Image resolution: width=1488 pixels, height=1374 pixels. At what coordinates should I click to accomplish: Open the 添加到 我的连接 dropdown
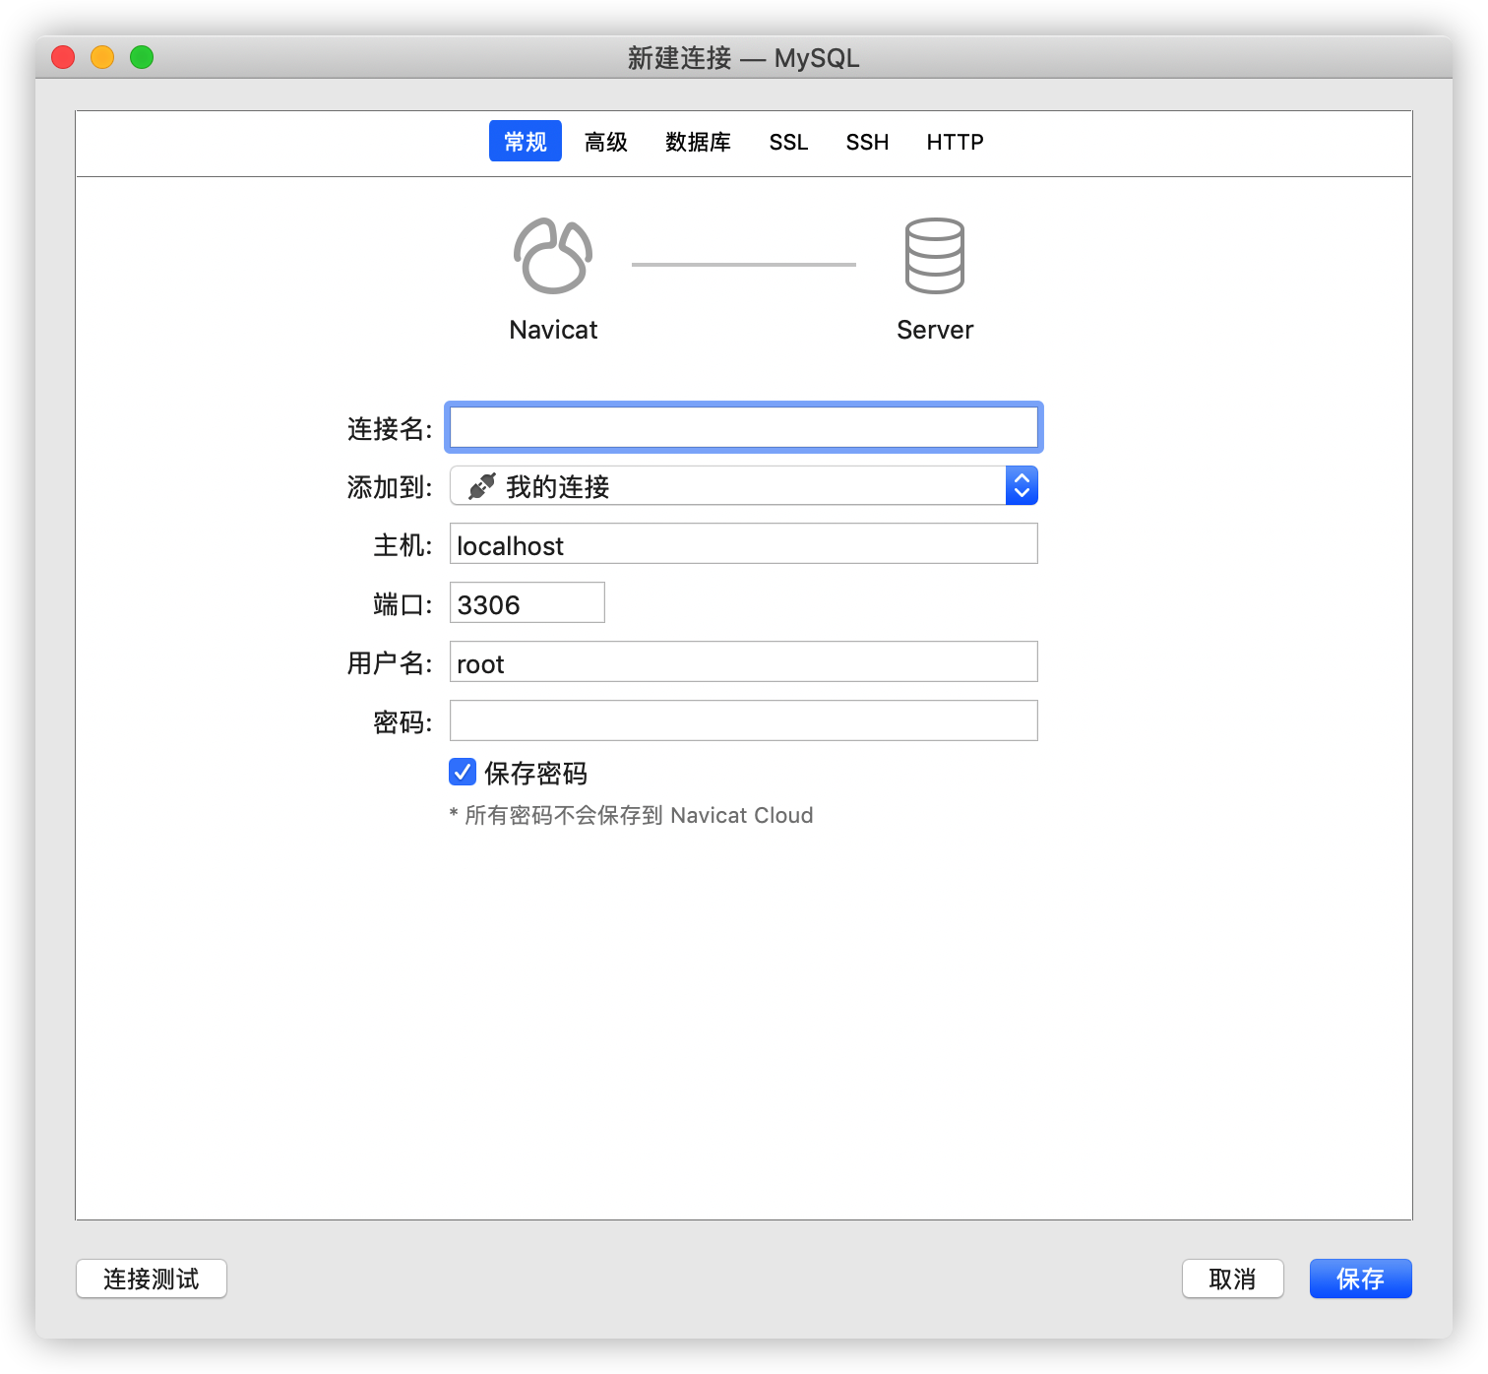point(744,485)
